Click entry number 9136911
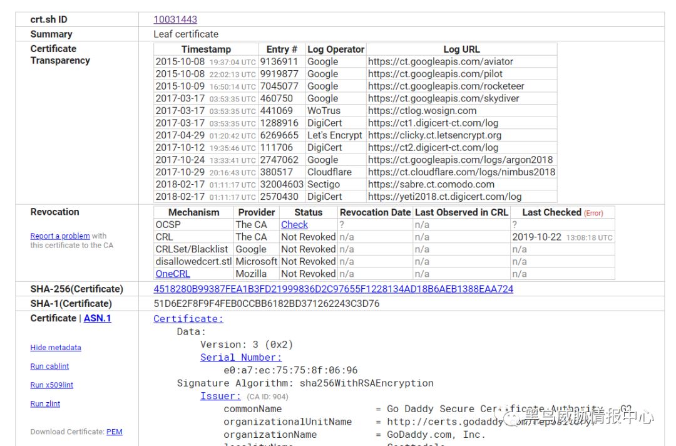This screenshot has width=676, height=446. click(x=279, y=61)
